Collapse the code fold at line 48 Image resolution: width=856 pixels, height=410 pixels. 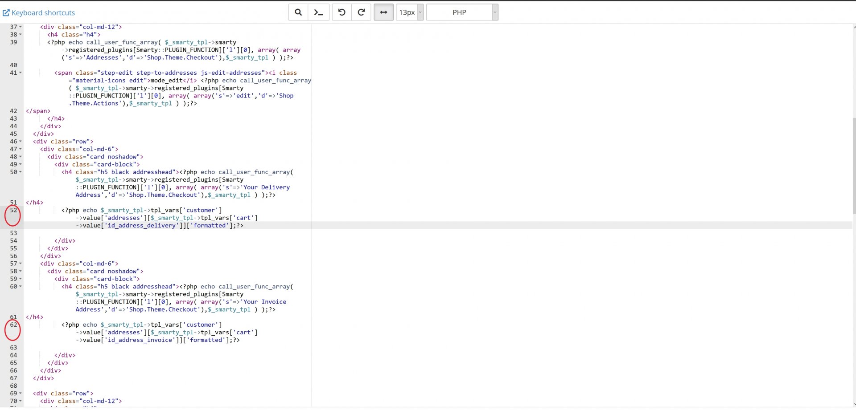click(21, 157)
